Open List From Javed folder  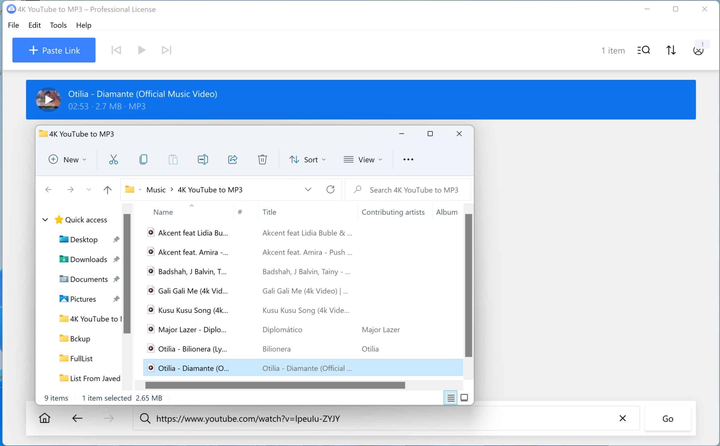tap(95, 379)
